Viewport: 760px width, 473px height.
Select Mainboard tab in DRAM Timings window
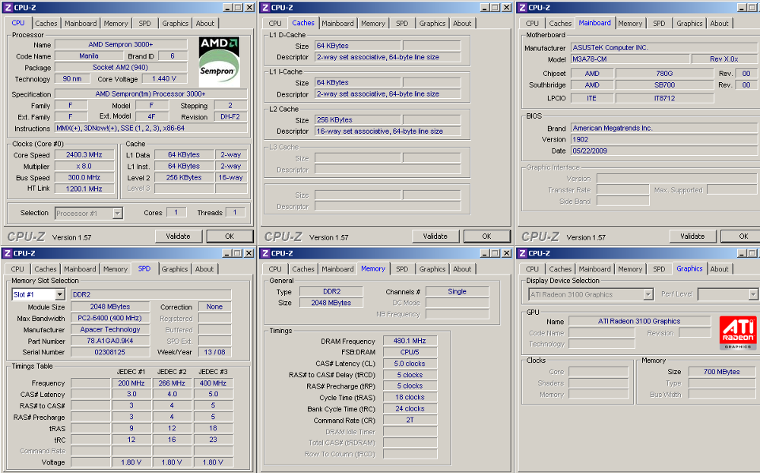click(x=337, y=268)
